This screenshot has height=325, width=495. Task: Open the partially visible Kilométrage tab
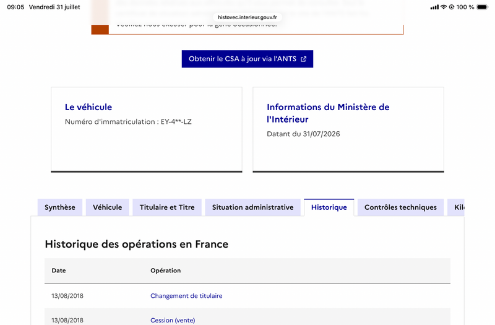(x=456, y=207)
